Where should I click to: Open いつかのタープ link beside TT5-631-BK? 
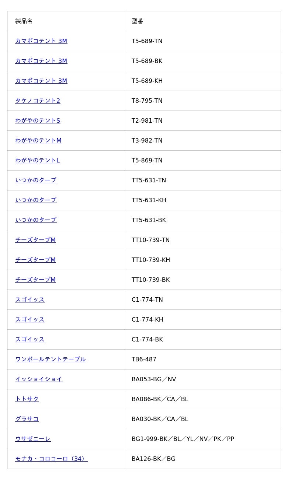coord(36,220)
